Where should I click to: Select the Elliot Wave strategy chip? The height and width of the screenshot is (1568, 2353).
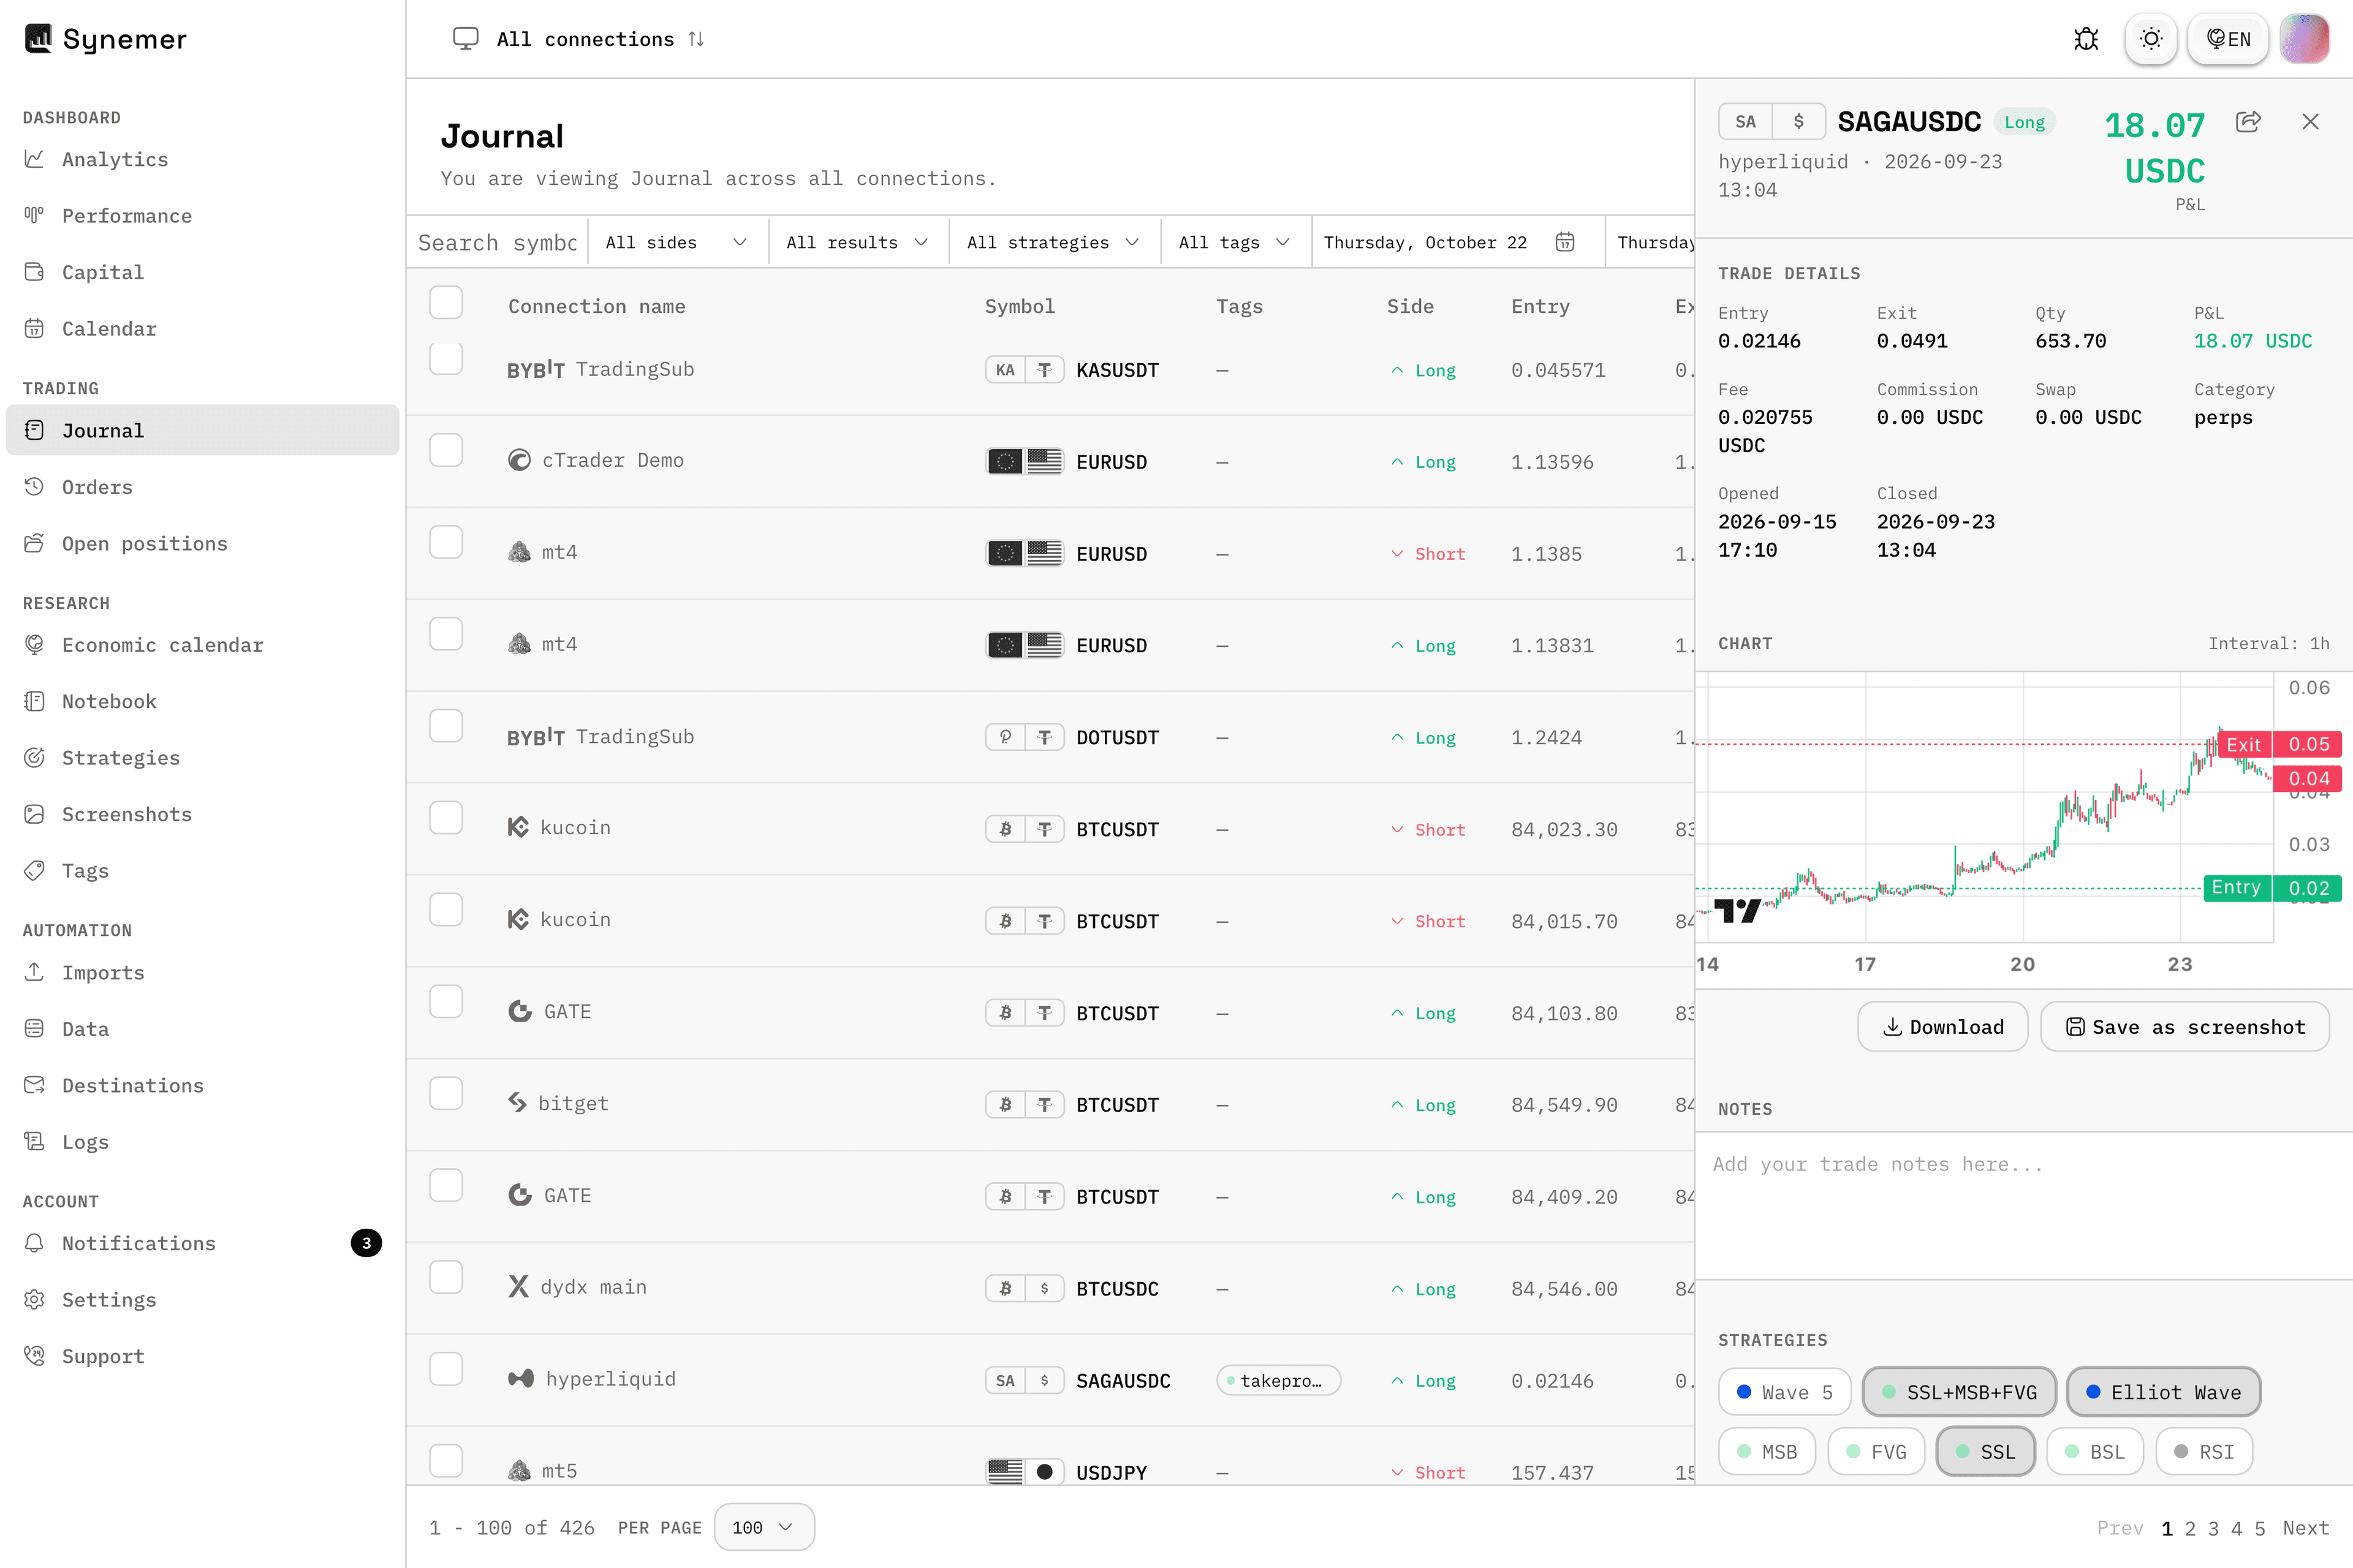coord(2163,1392)
